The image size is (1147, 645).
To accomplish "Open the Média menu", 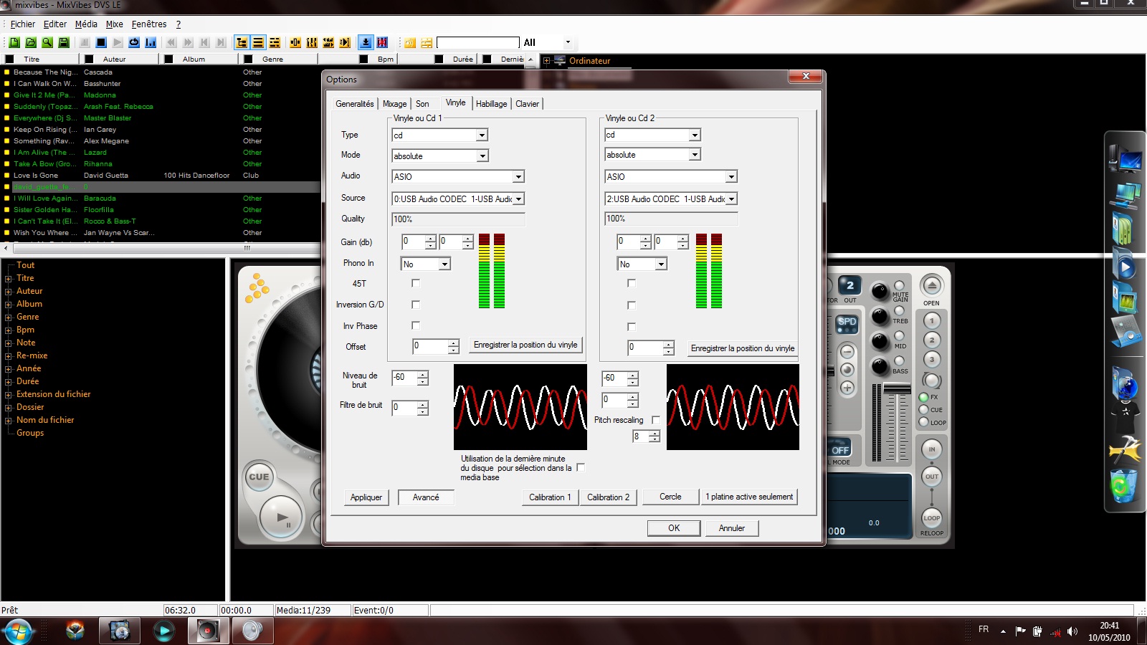I will [86, 24].
